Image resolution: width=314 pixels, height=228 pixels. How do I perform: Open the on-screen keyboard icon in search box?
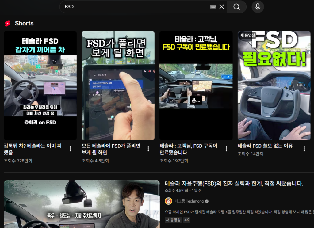click(213, 7)
